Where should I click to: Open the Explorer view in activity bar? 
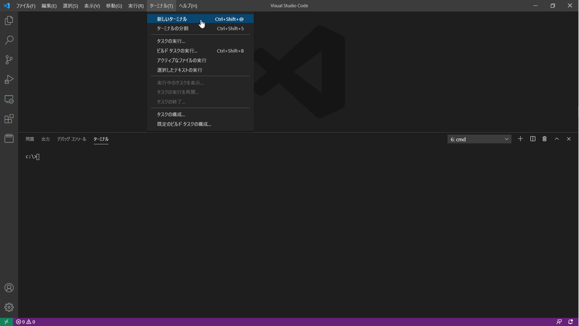tap(9, 21)
